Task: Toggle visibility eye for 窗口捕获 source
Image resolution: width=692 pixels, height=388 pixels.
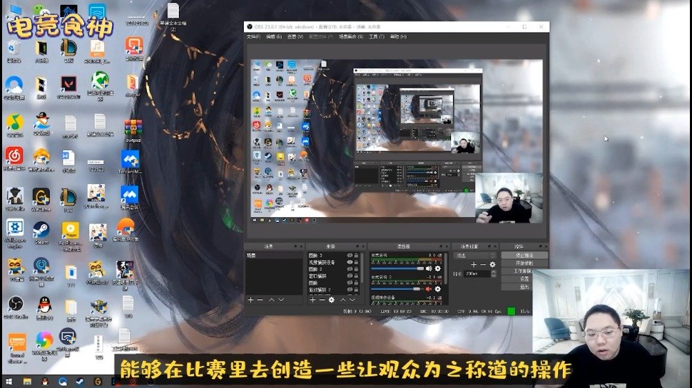Action: click(349, 276)
